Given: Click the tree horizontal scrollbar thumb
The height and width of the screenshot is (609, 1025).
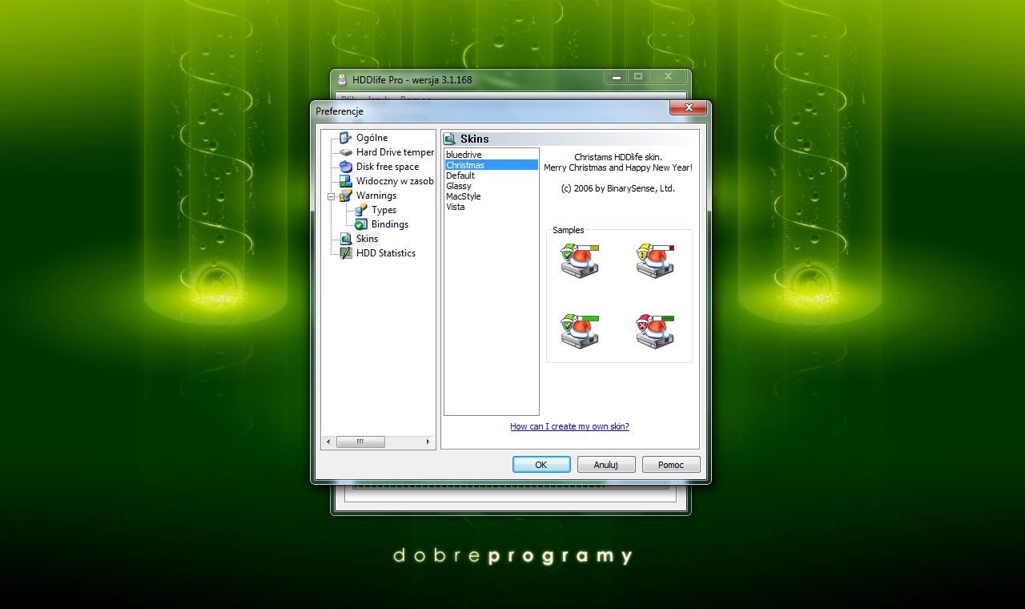Looking at the screenshot, I should click(360, 442).
